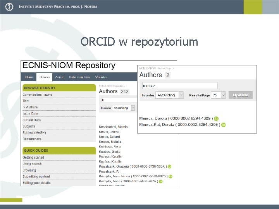Switch to the About tab

[59, 77]
